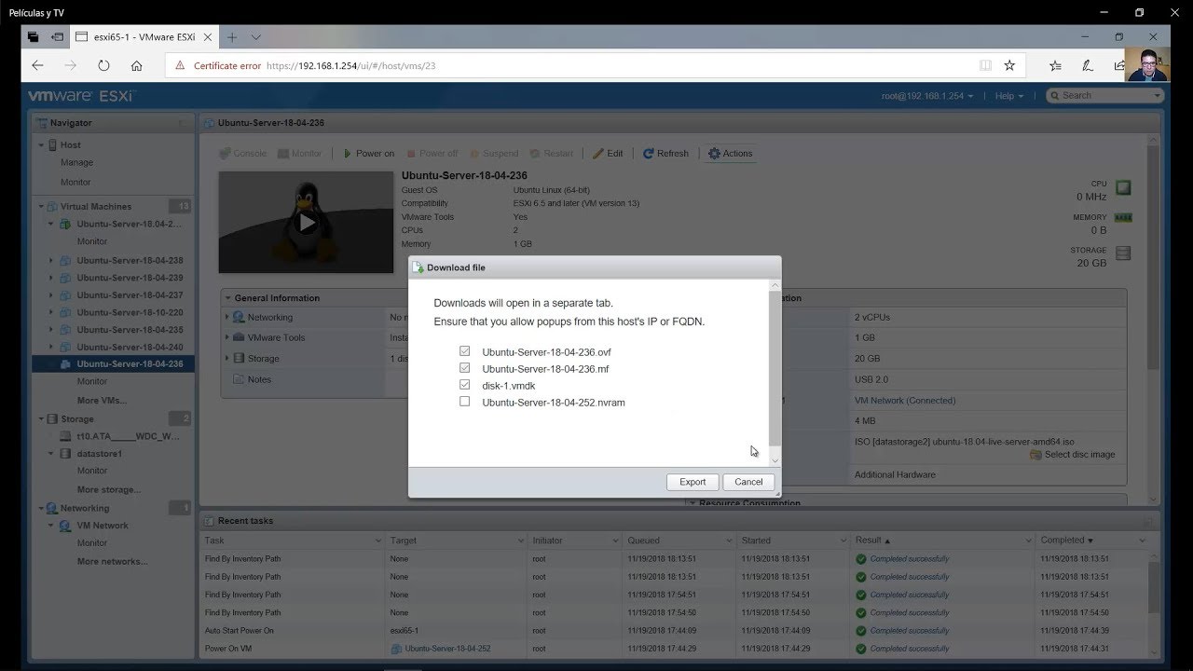Open the VM console thumbnail preview
1193x671 pixels.
pos(306,222)
